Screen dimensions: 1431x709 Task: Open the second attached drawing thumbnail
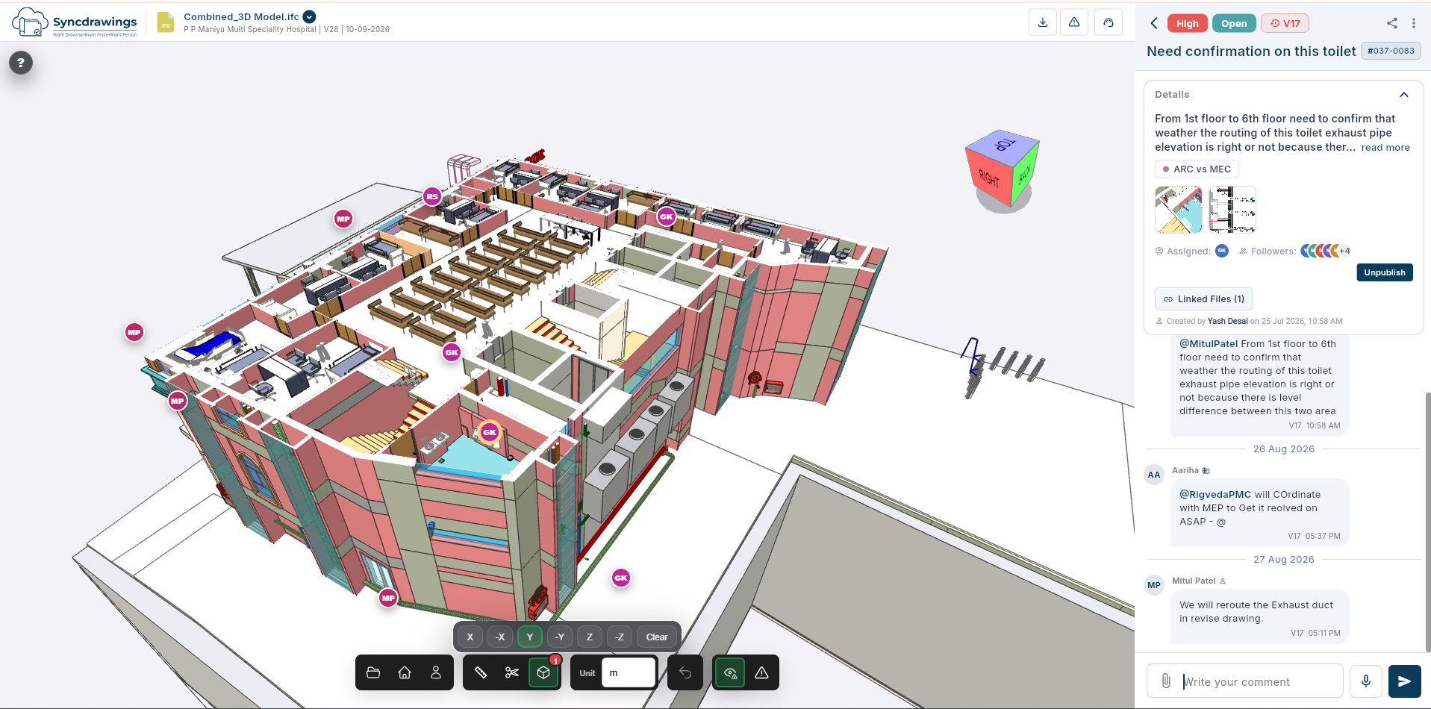point(1232,210)
